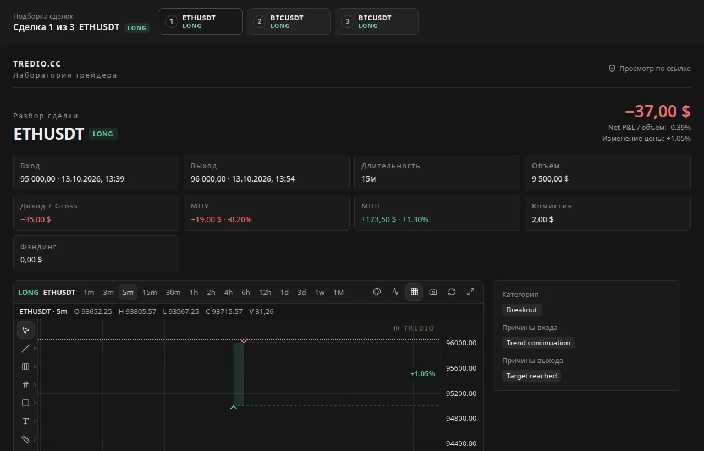The image size is (704, 451).
Task: Switch chart to 1M monthly timeframe
Action: click(x=339, y=292)
